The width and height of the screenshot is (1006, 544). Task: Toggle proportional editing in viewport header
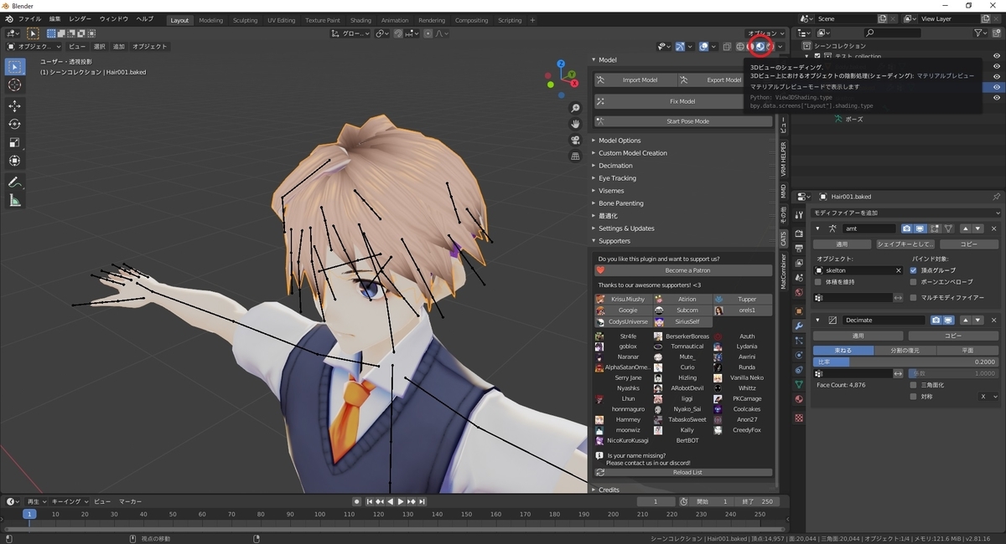428,33
